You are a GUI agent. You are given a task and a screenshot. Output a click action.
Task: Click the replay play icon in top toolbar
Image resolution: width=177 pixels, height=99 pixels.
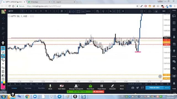point(123,11)
